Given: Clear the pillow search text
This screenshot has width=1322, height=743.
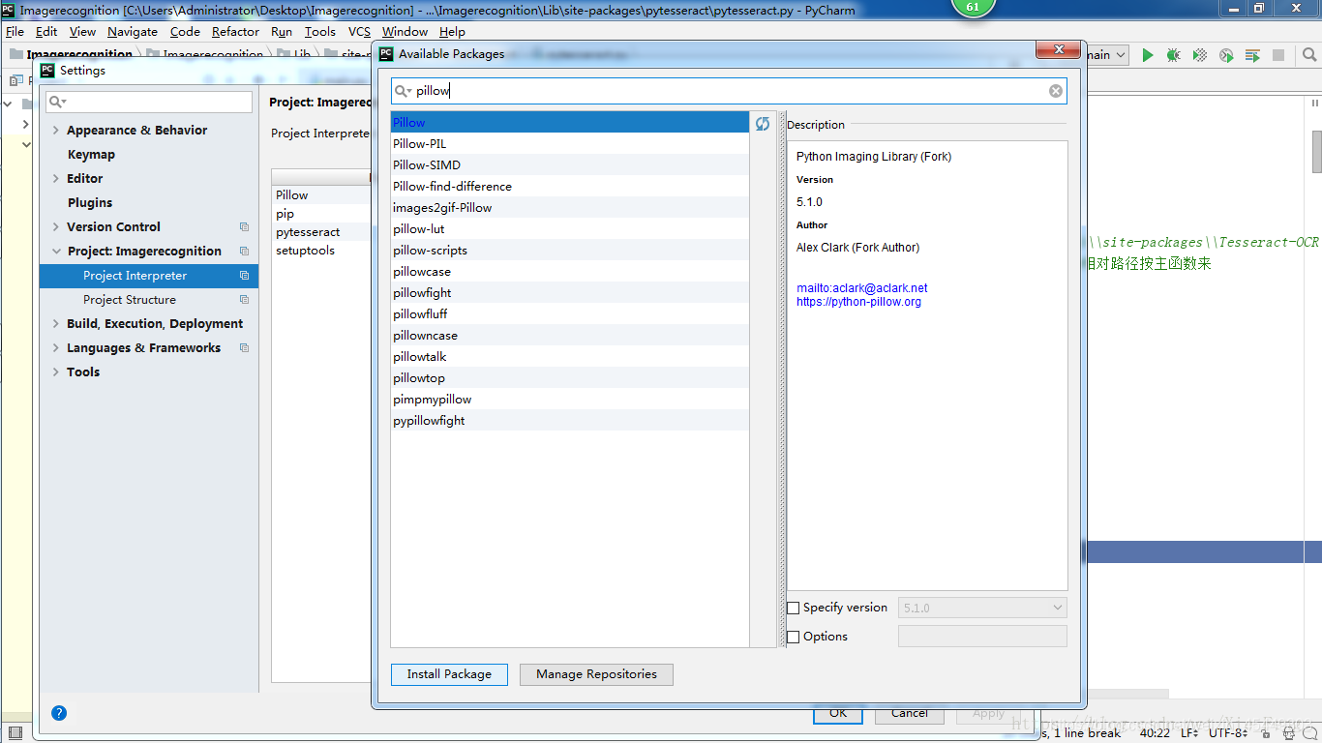Looking at the screenshot, I should 1056,91.
